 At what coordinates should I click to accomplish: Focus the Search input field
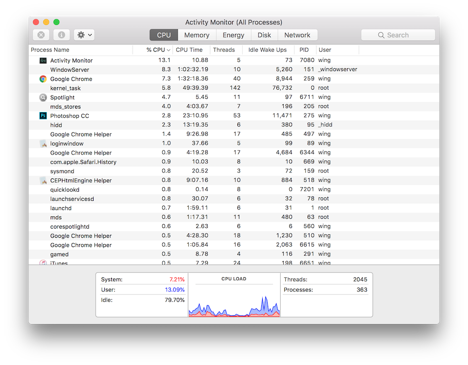[x=398, y=35]
